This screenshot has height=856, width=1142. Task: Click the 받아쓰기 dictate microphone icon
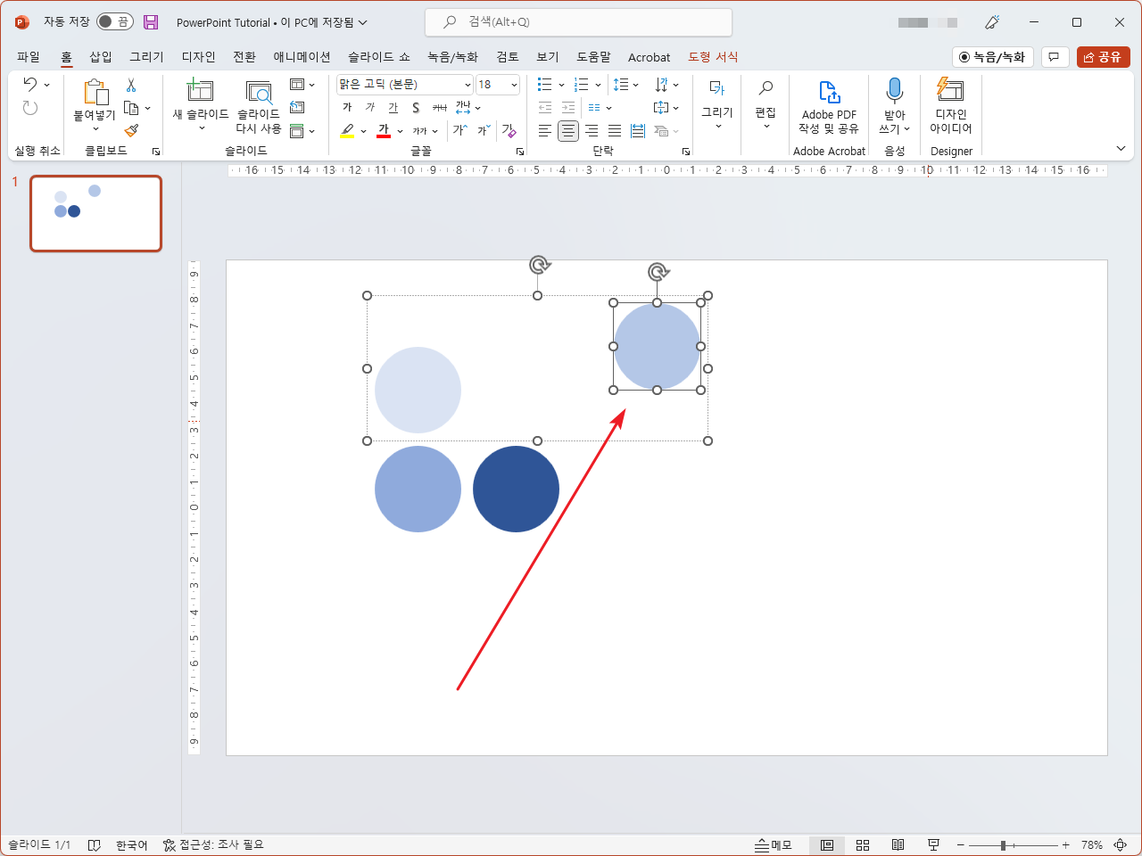point(894,91)
